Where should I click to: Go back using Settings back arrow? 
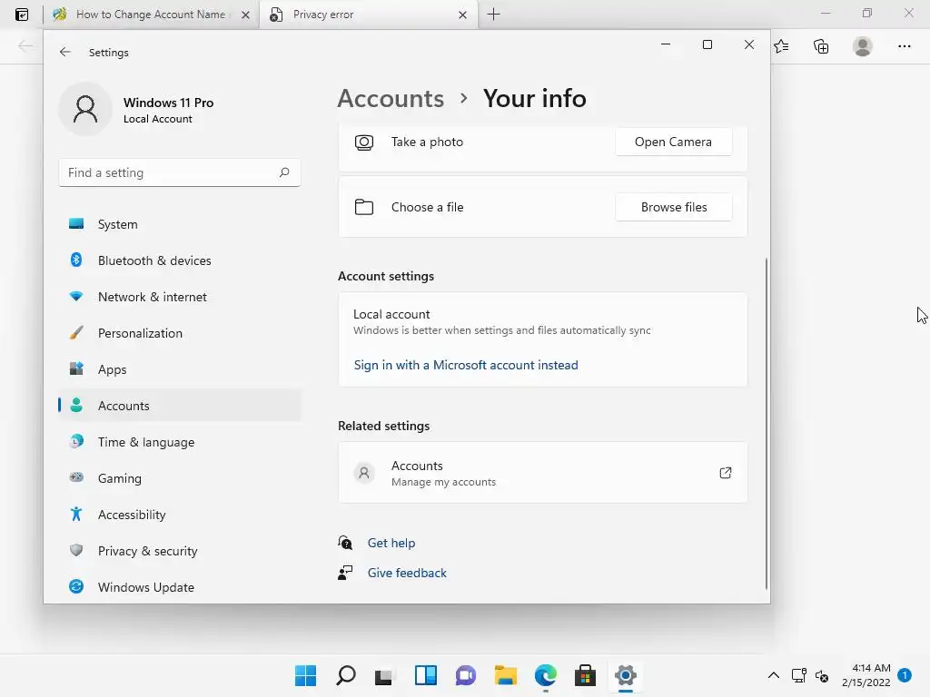point(65,52)
